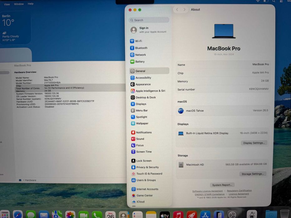The image size is (291, 218).
Task: Click the Display Settings button
Action: click(x=254, y=143)
